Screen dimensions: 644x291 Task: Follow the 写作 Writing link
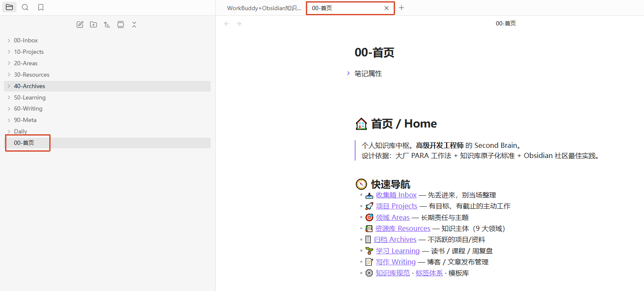point(396,262)
